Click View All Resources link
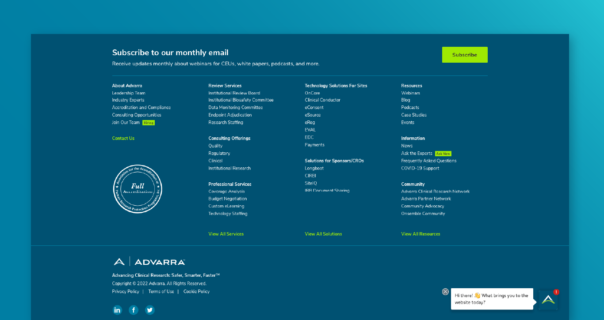The image size is (604, 320). click(421, 234)
